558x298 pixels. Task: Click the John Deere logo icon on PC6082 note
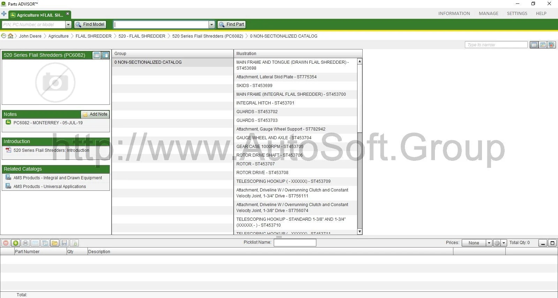(x=8, y=123)
